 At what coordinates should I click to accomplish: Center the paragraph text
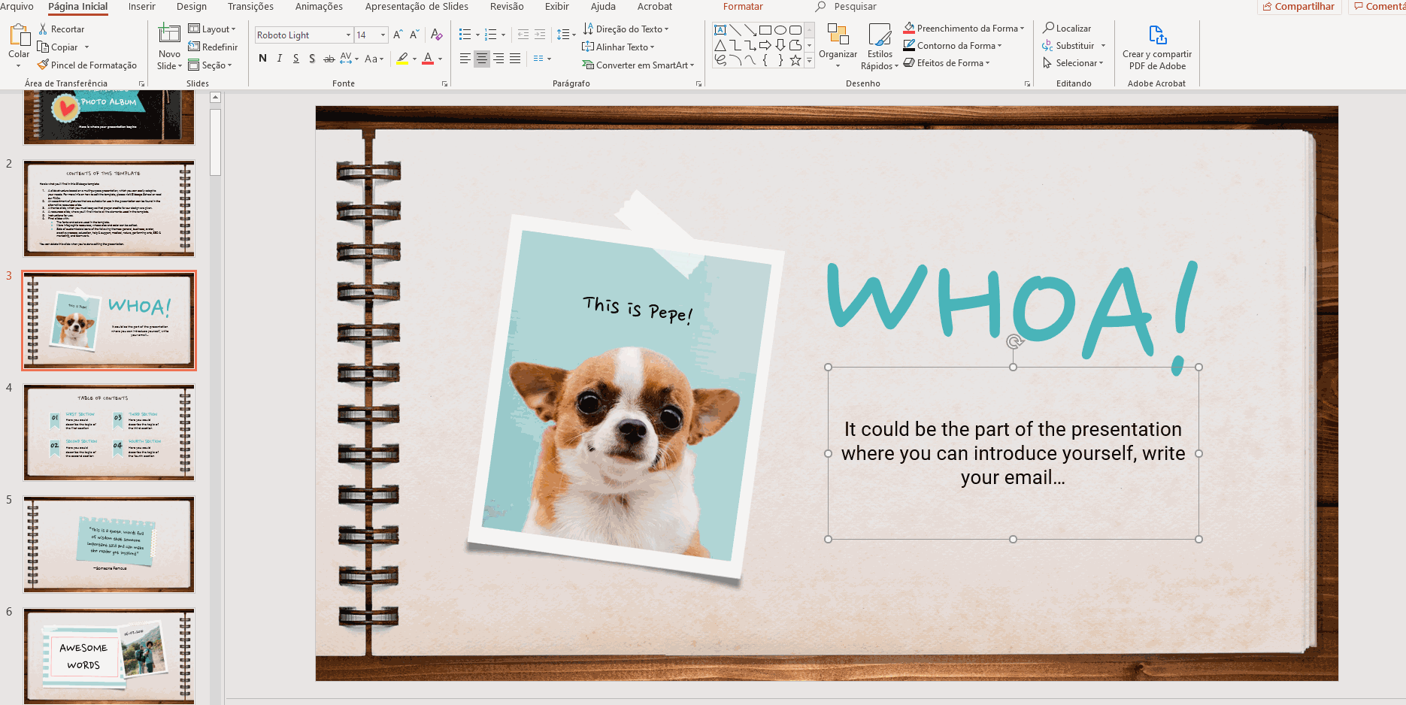482,58
